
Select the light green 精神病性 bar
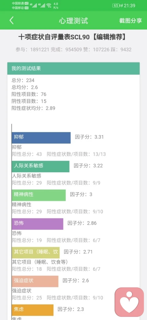[x=39, y=195]
